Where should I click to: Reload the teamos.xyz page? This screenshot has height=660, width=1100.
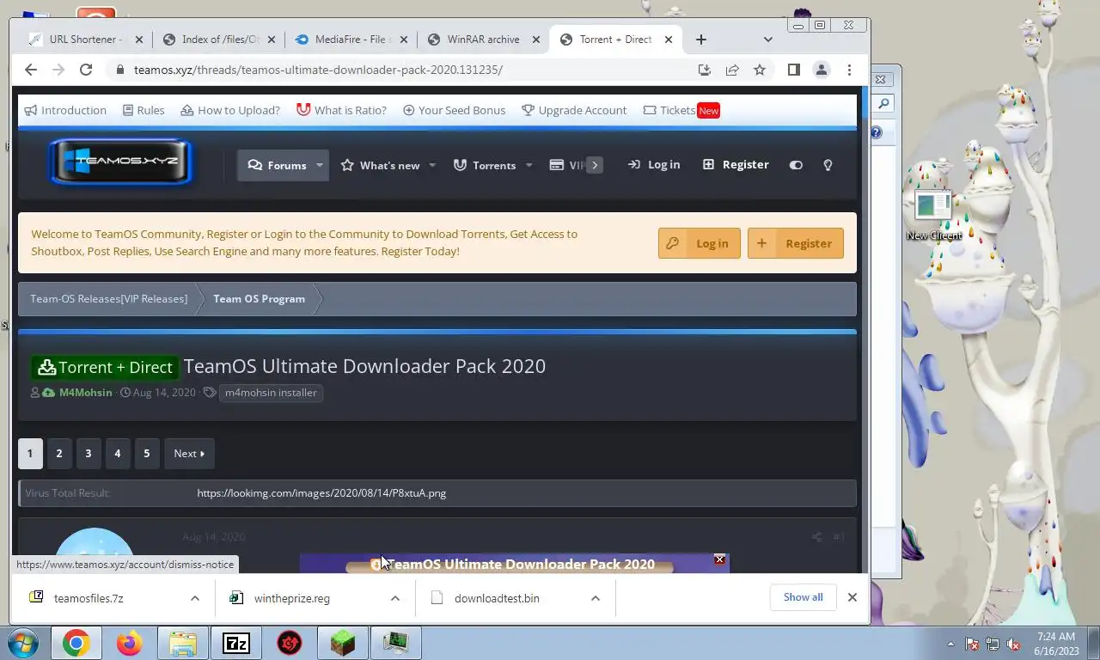coord(86,70)
